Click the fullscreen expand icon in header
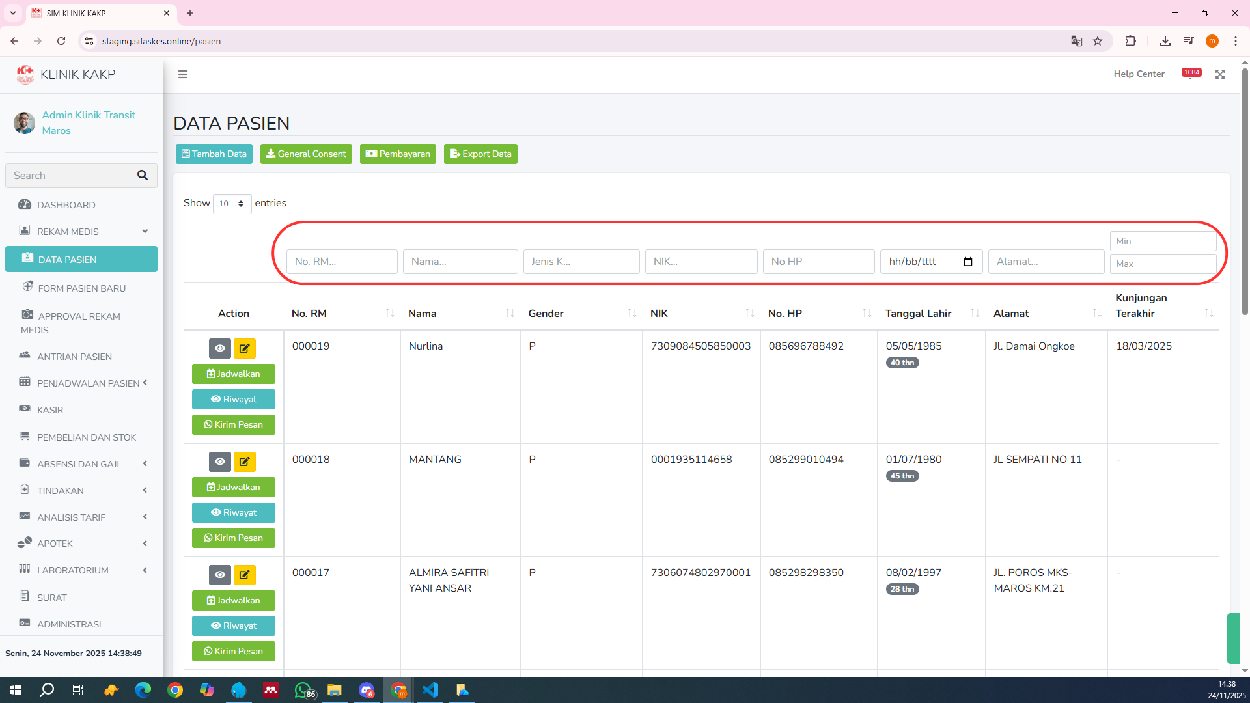 pyautogui.click(x=1220, y=74)
